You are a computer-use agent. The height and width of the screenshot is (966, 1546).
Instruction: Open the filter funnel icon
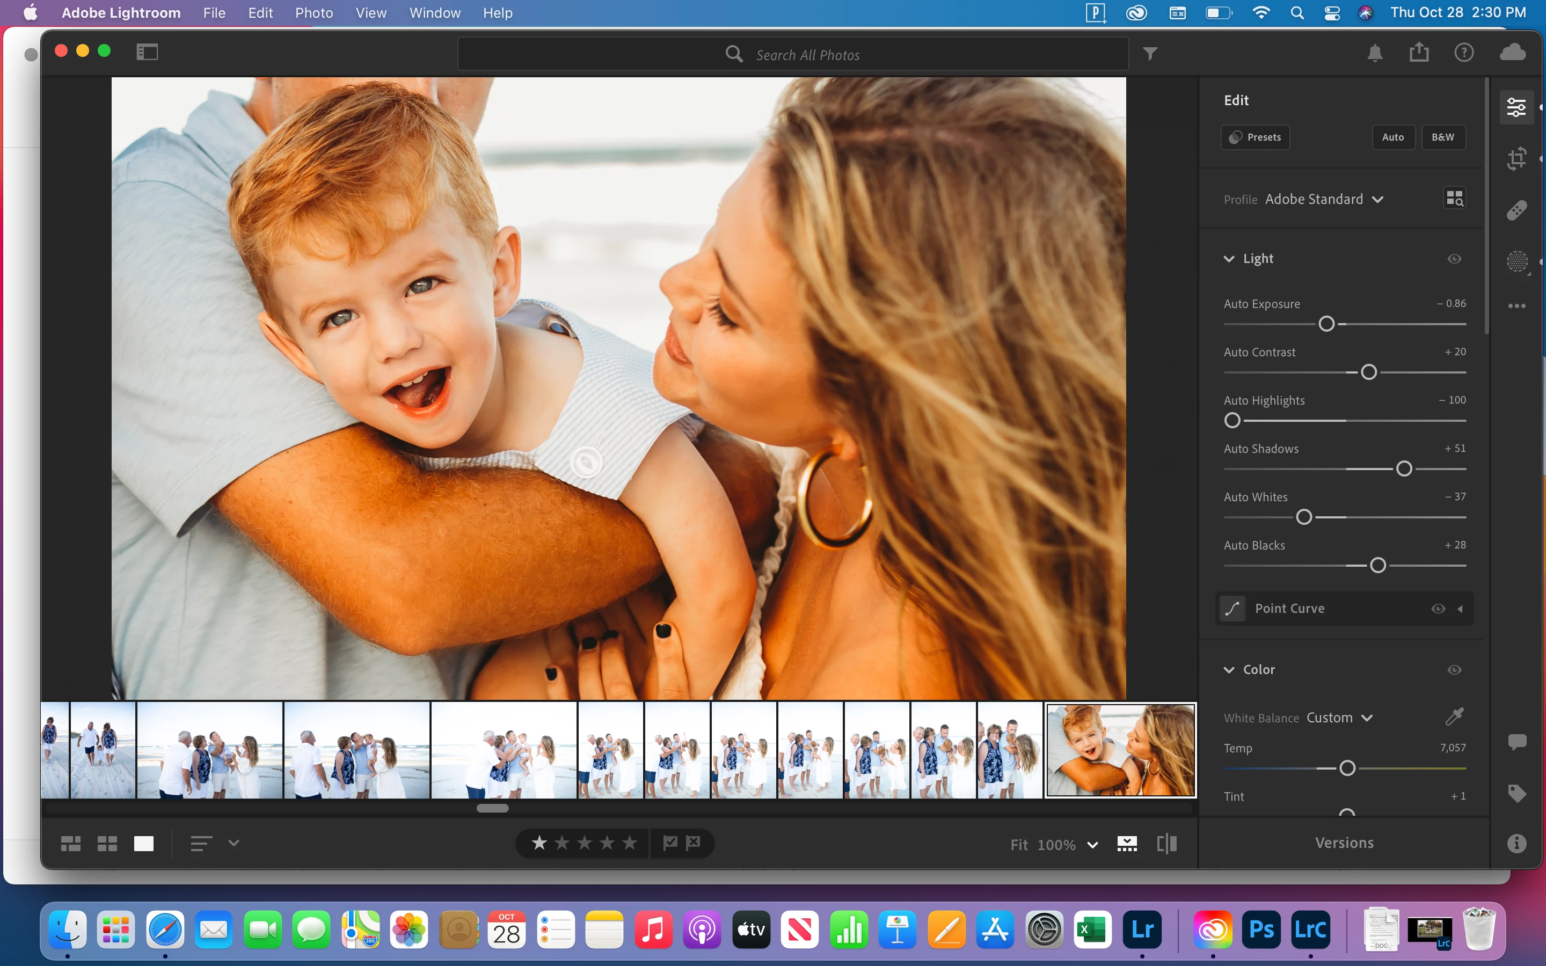pyautogui.click(x=1150, y=54)
